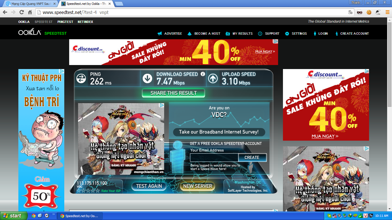This screenshot has width=392, height=220.
Task: Click the Ookla Speedtest logo
Action: pyautogui.click(x=42, y=32)
